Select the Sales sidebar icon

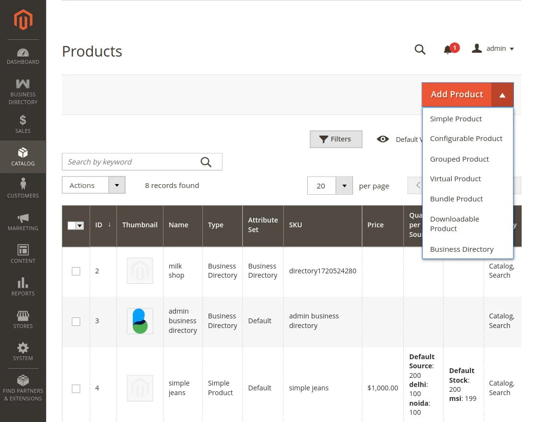point(23,124)
